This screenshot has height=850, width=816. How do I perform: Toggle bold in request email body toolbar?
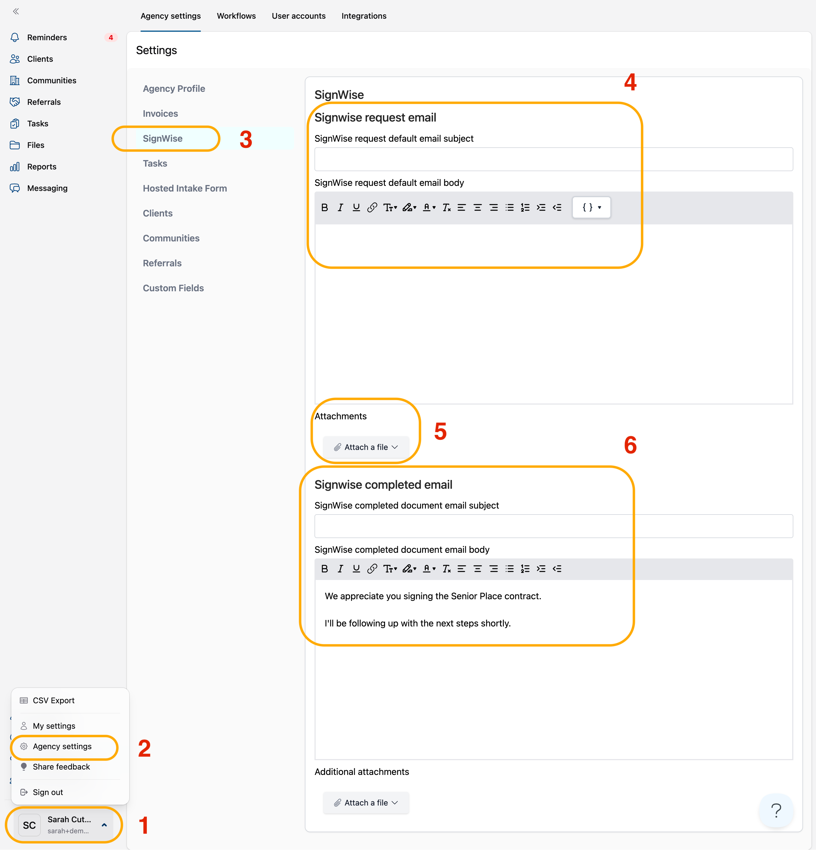click(324, 207)
